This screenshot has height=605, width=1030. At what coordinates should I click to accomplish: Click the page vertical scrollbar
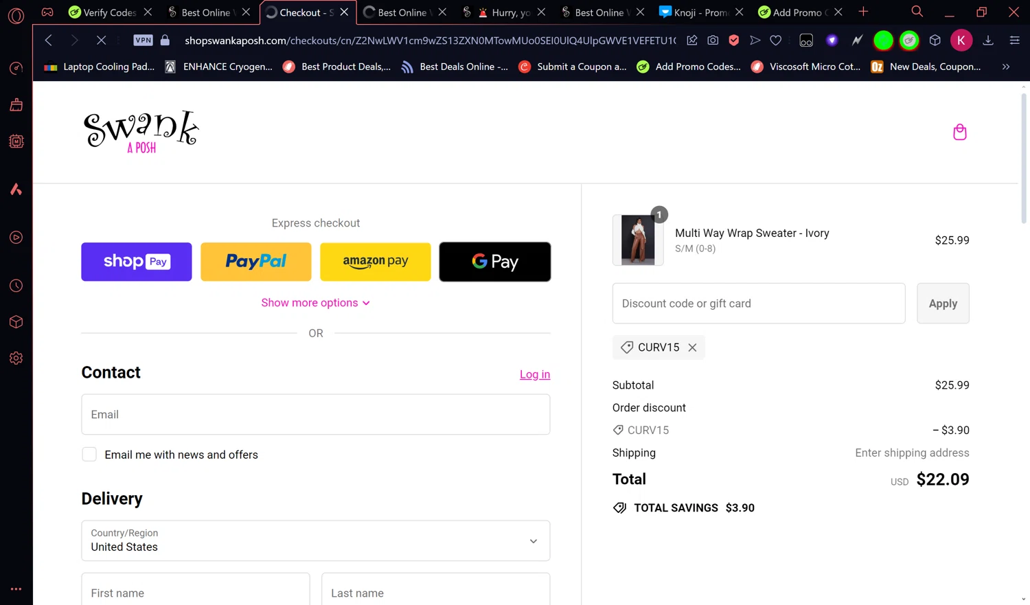coord(1024,158)
